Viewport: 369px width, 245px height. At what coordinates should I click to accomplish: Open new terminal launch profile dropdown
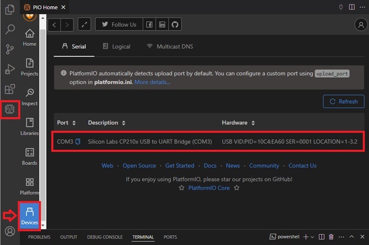pos(312,237)
